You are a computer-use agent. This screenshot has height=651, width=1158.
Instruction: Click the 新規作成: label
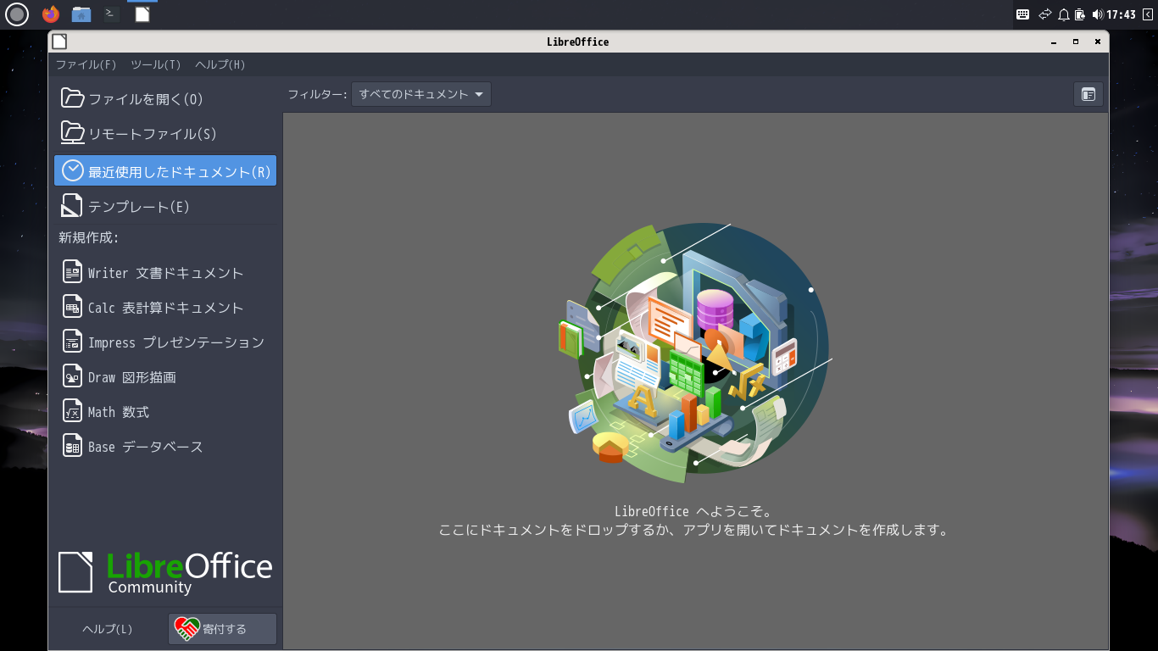(89, 238)
